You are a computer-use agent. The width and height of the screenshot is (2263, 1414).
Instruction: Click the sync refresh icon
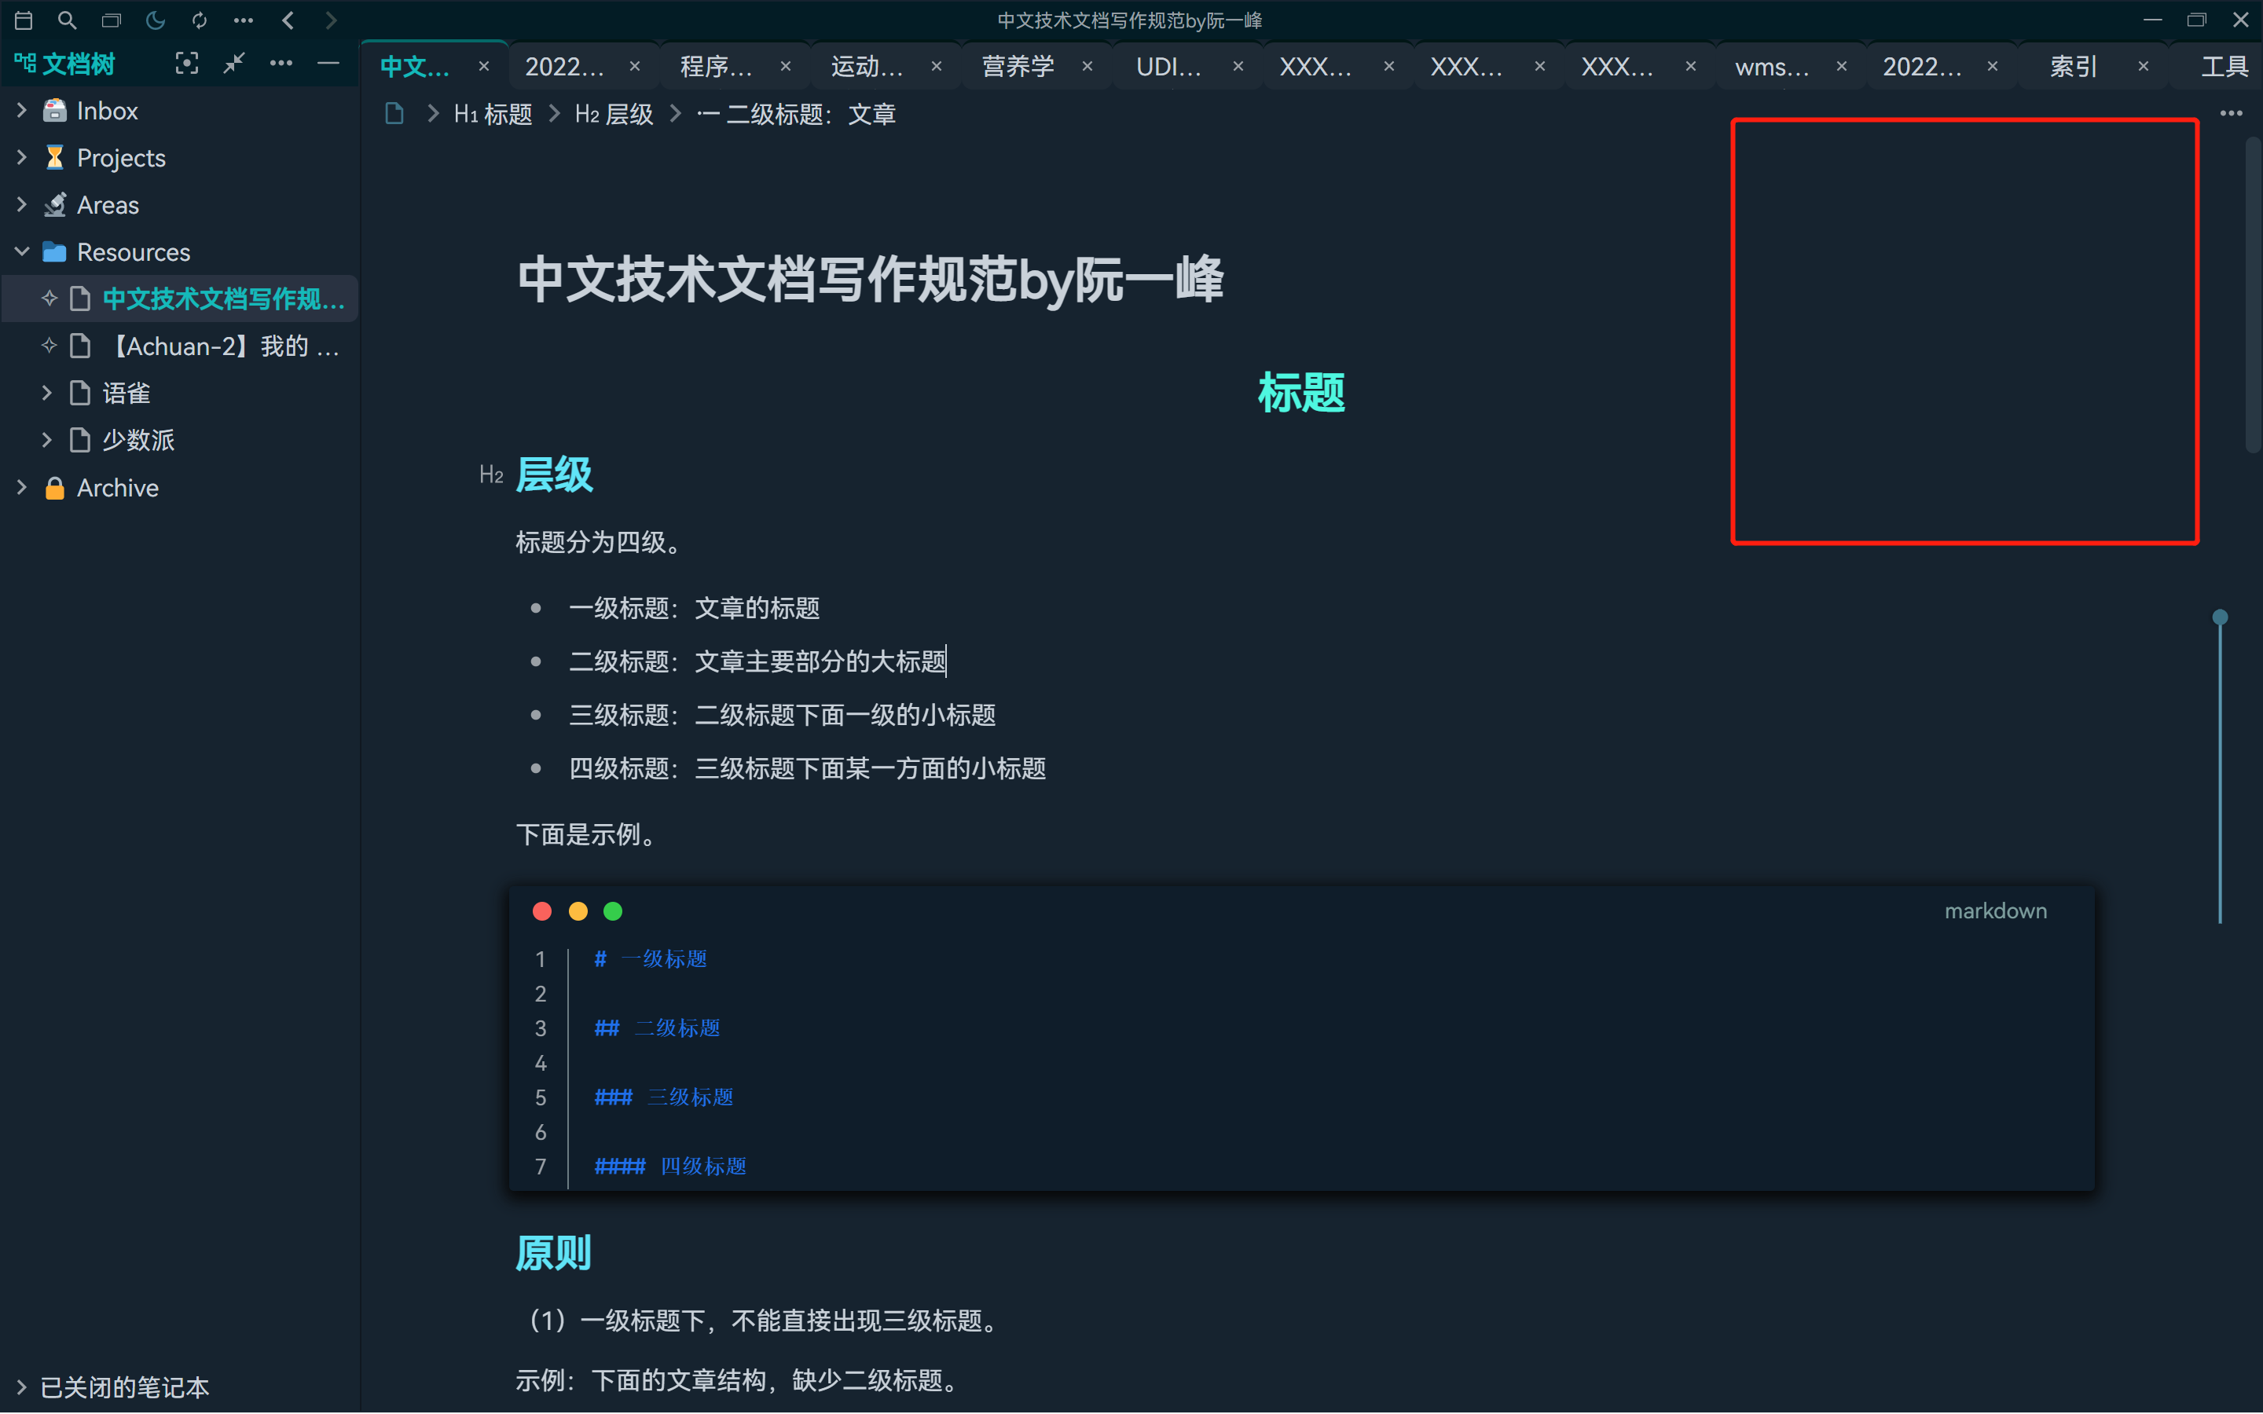(199, 20)
